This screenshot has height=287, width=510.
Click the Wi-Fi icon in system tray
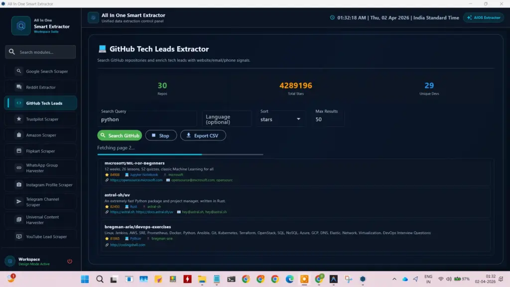[x=441, y=279]
